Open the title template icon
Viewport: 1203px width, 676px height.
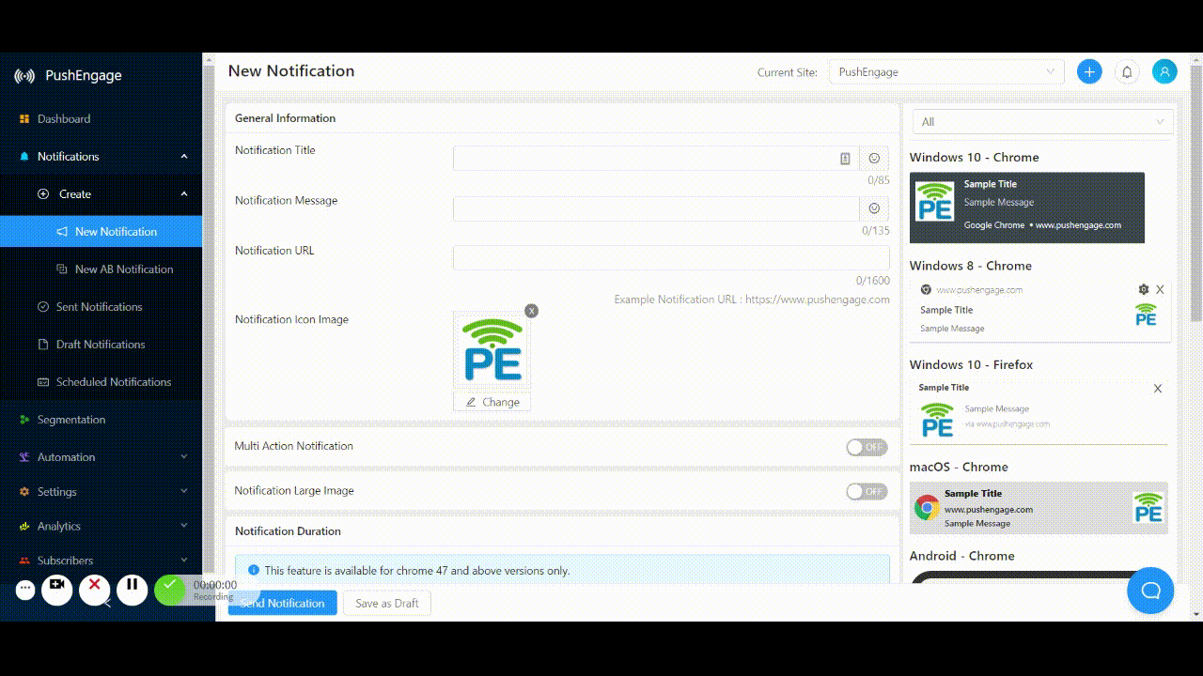click(845, 159)
